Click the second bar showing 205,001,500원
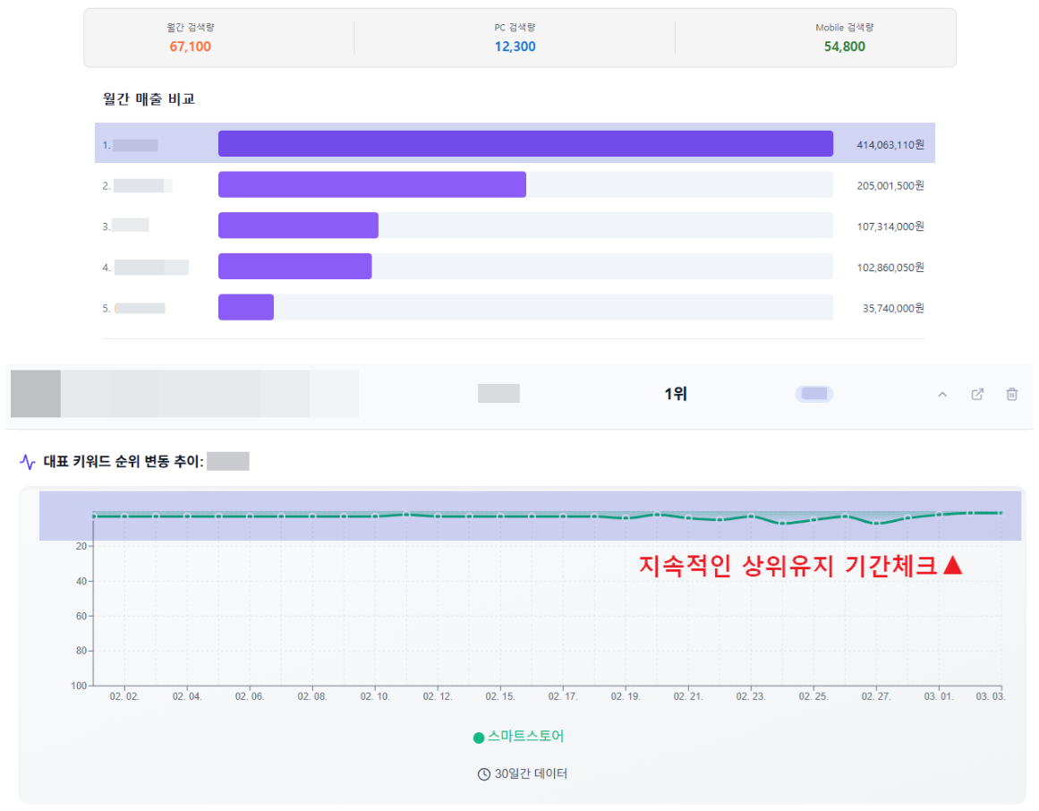Screen dimensions: 1039x811 371,185
